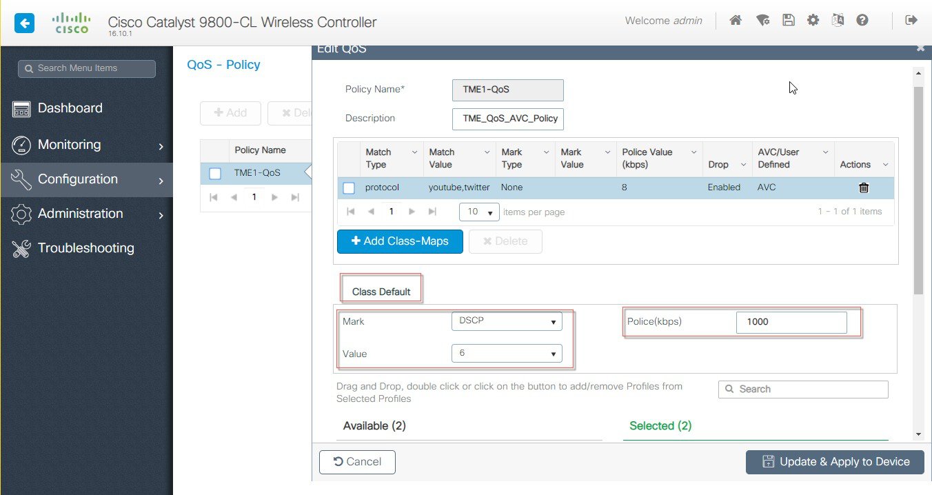Click the profiles Search box

point(803,390)
